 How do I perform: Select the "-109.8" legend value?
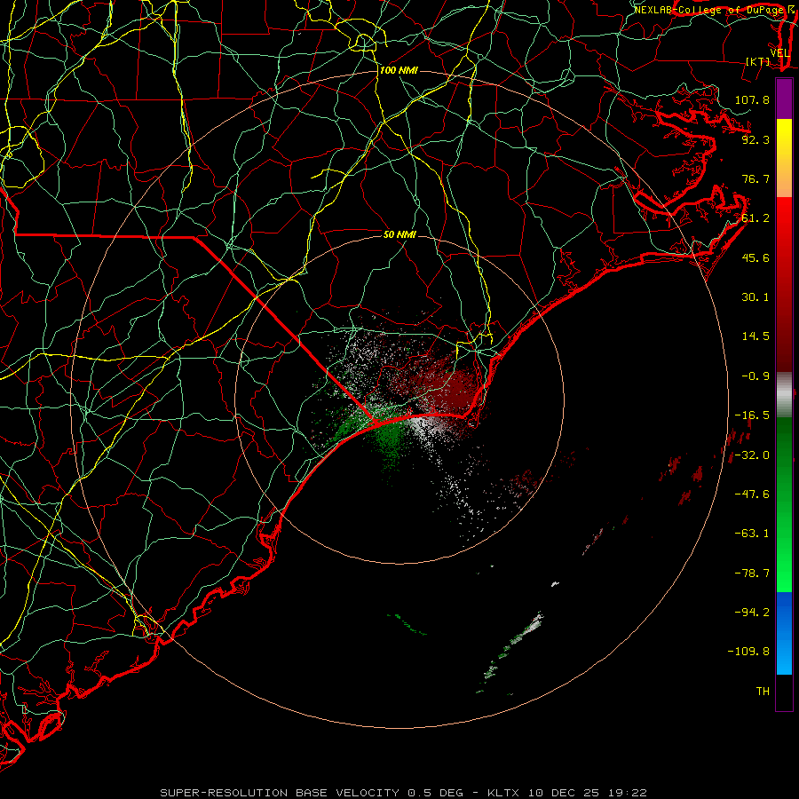pyautogui.click(x=748, y=652)
